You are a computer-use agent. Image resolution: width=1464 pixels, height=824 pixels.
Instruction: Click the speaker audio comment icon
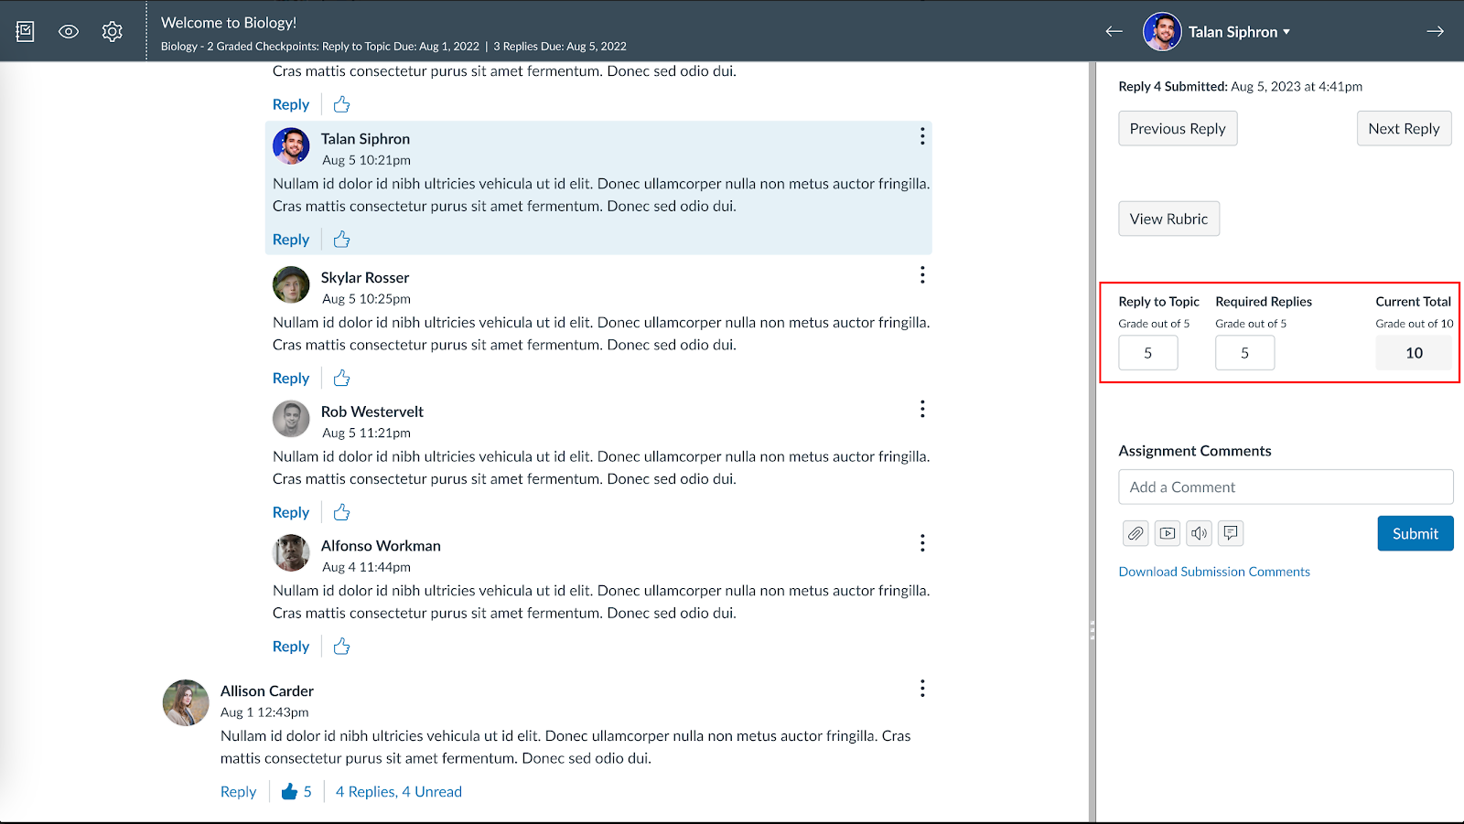tap(1200, 533)
